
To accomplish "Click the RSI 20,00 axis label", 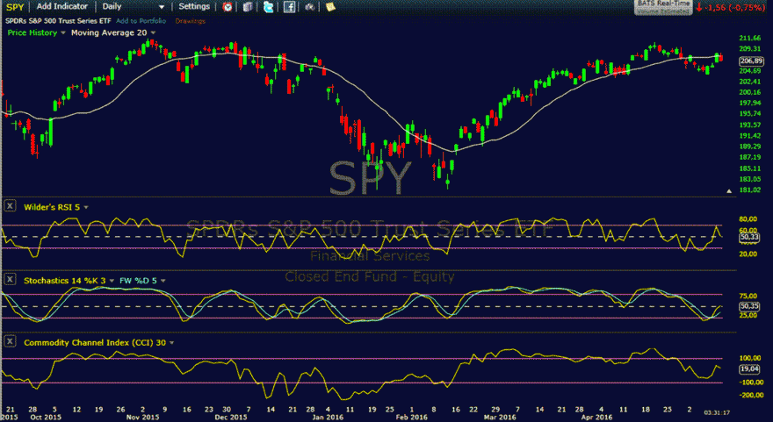I will point(748,254).
